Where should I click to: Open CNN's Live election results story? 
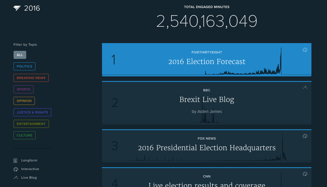pos(207,184)
